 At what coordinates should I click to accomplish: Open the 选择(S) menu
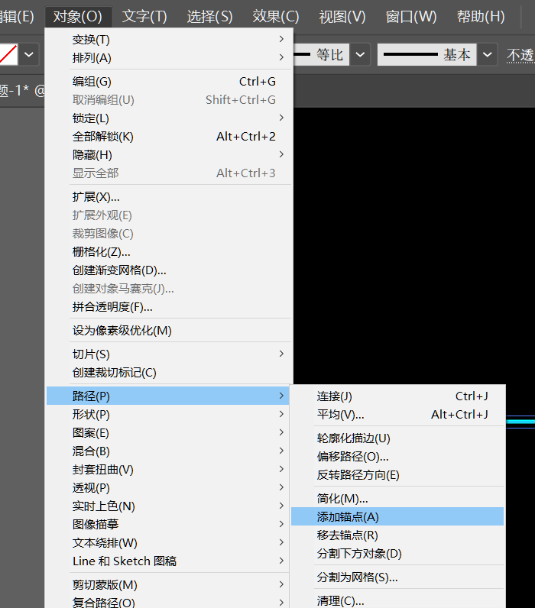click(x=210, y=17)
